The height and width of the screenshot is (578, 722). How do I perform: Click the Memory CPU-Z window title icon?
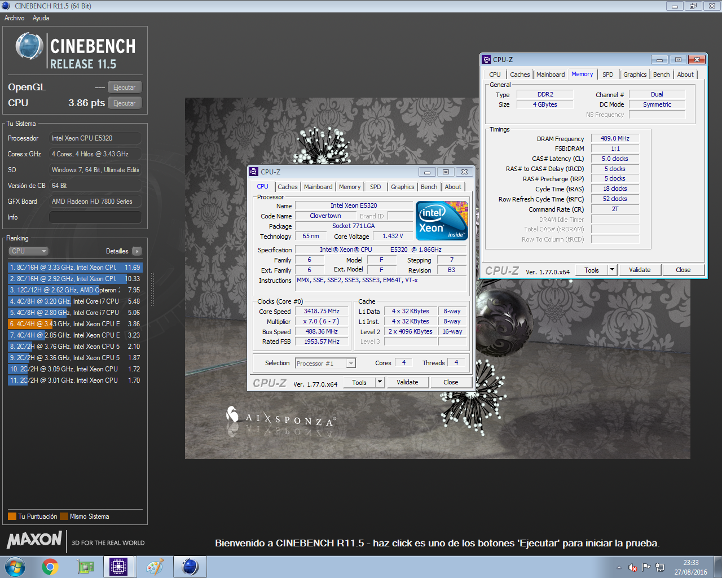coord(486,59)
